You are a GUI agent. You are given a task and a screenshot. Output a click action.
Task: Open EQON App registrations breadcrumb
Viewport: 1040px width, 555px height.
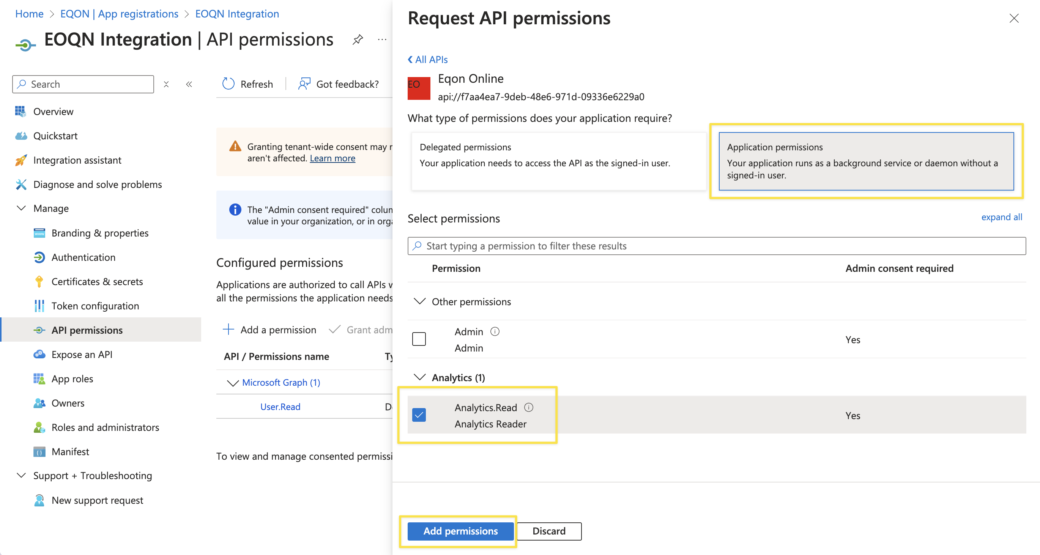[119, 14]
